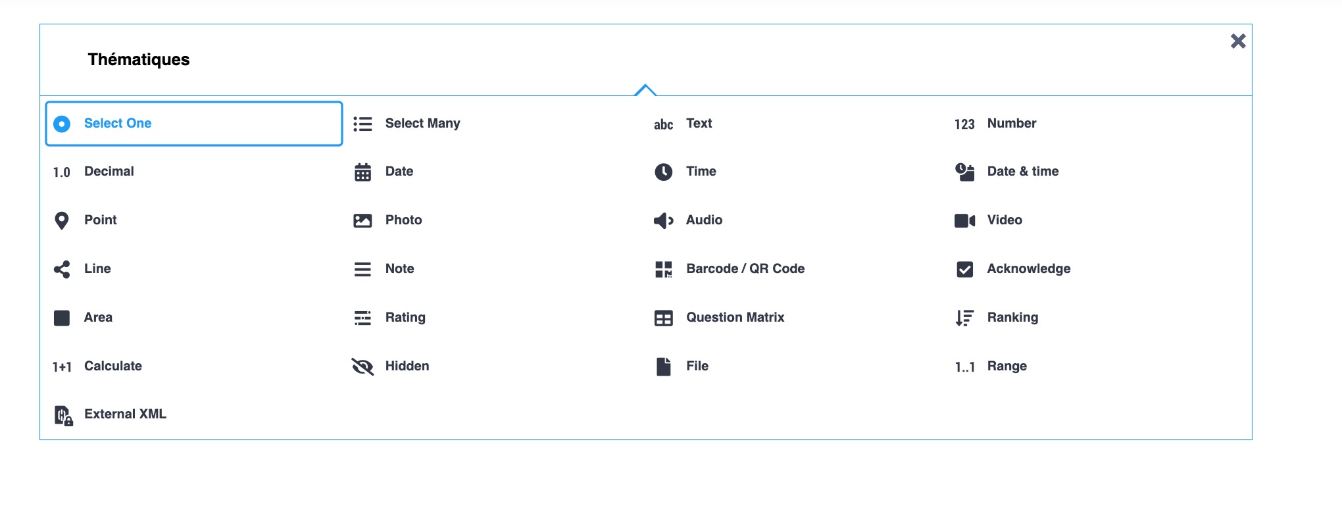Choose the Decimal question type
Screen dimensions: 1342x521
point(109,172)
